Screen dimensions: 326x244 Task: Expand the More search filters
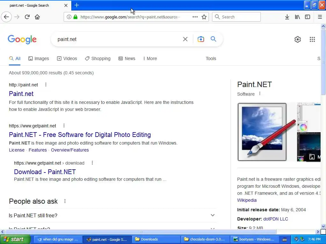pyautogui.click(x=150, y=58)
